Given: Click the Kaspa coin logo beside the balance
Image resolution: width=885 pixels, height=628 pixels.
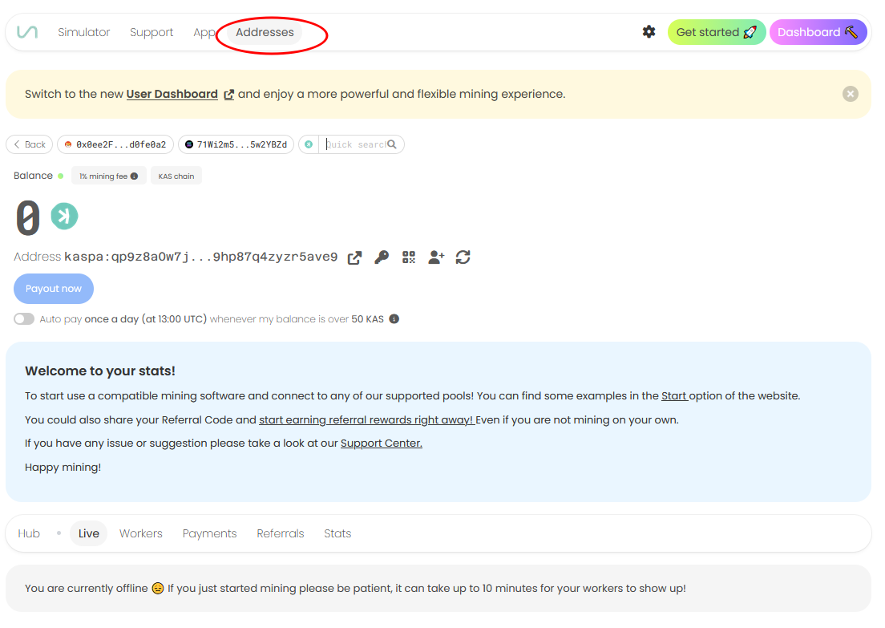Looking at the screenshot, I should pyautogui.click(x=64, y=216).
